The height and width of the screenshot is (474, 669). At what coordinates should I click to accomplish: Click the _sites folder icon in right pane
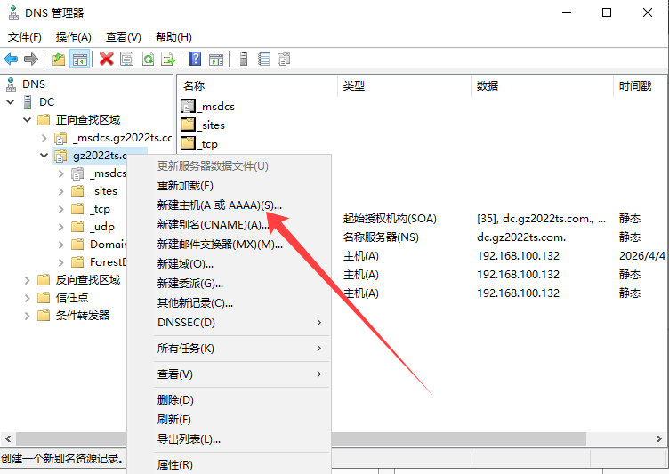click(x=188, y=125)
